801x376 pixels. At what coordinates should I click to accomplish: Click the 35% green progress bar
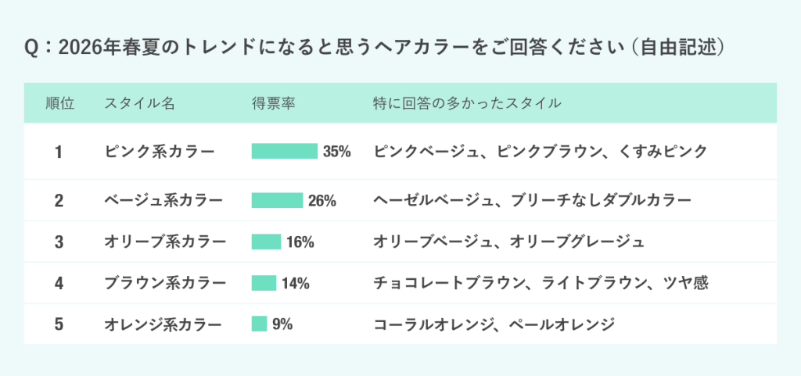click(x=284, y=152)
